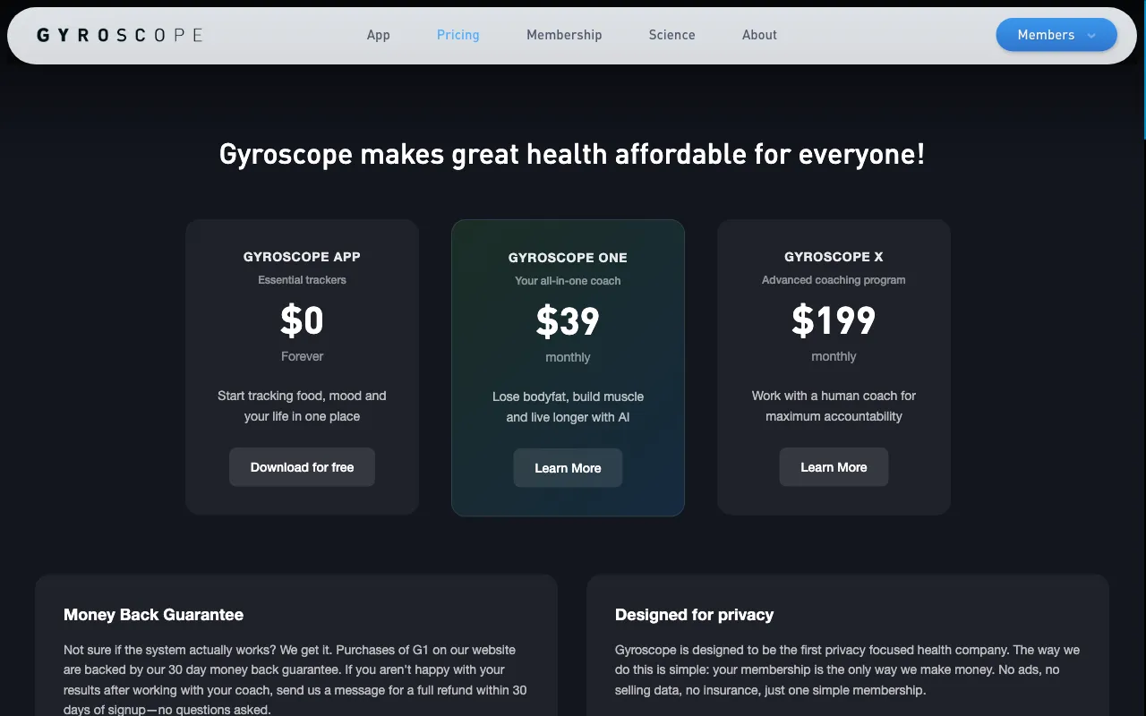Click Download for free button
Screen dimensions: 1146x716
pyautogui.click(x=302, y=467)
